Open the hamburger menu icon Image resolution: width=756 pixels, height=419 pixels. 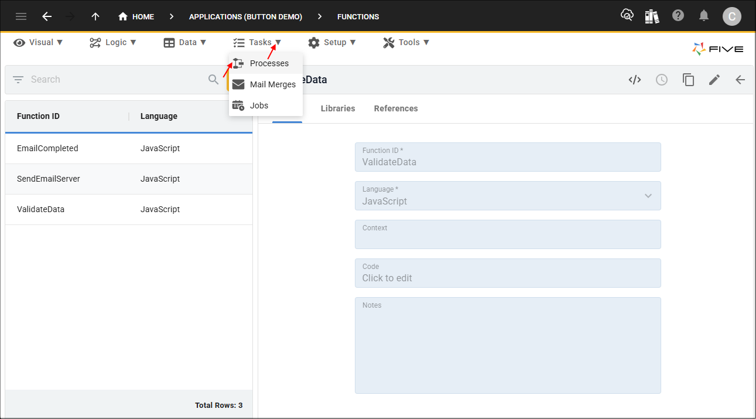click(x=21, y=16)
